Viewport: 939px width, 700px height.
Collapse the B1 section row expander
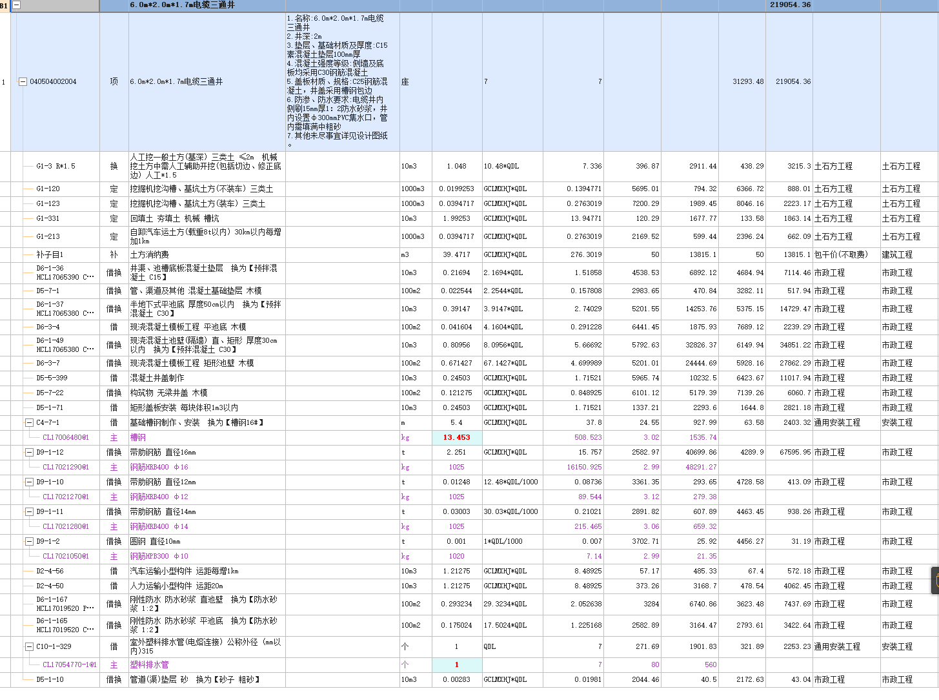click(17, 5)
